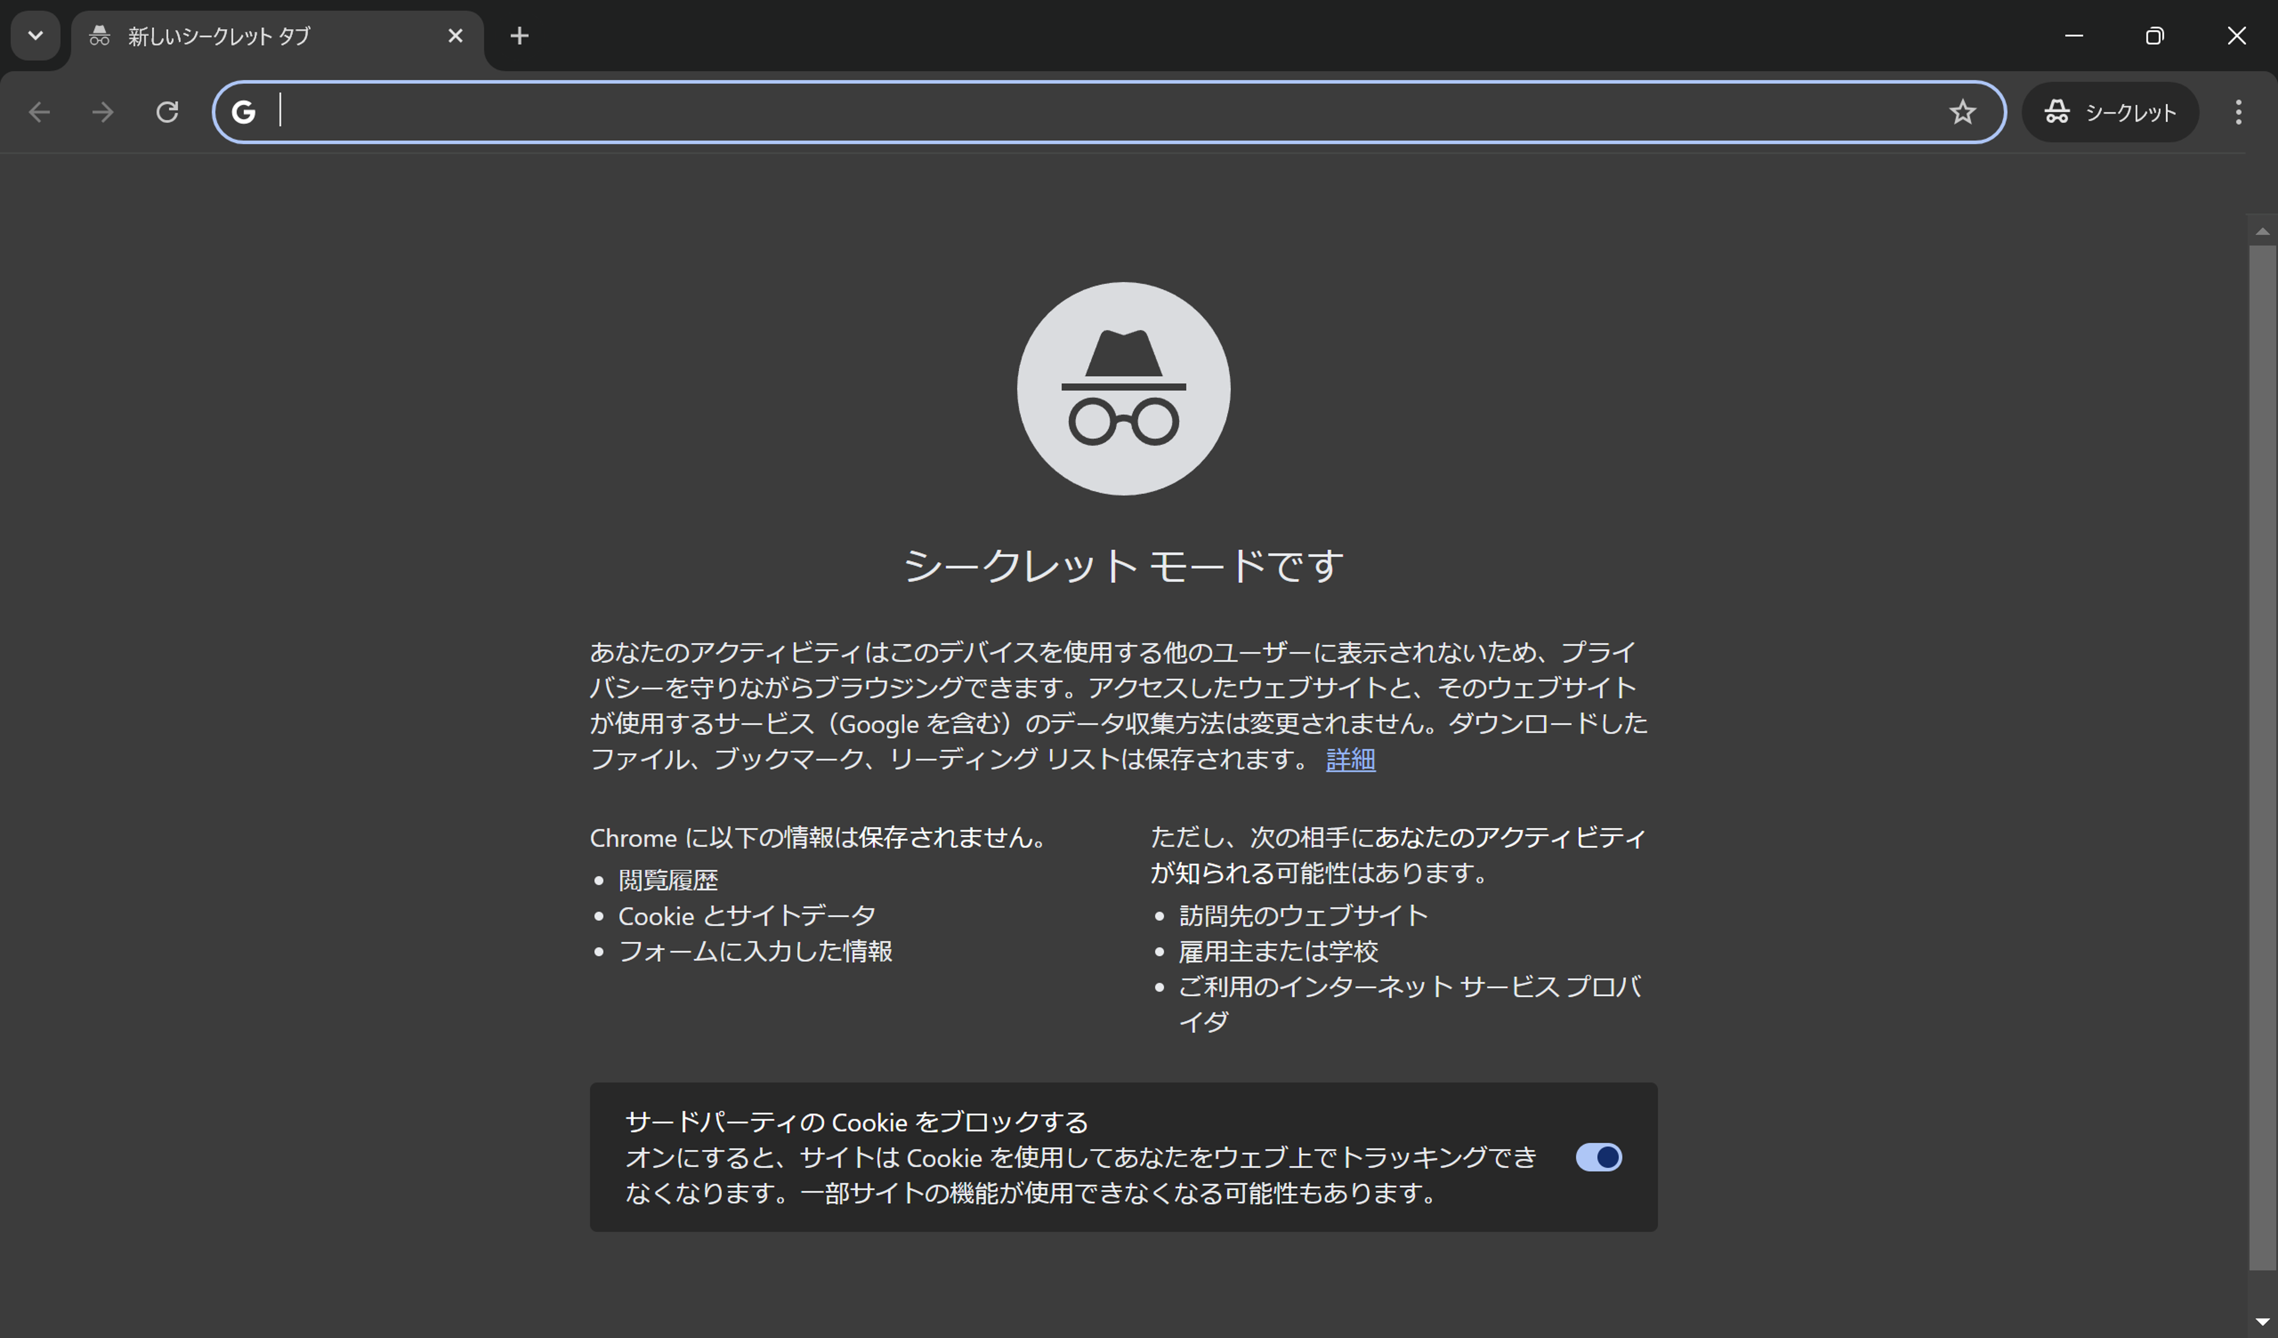Focus the address bar input
The image size is (2278, 1338).
(1085, 112)
